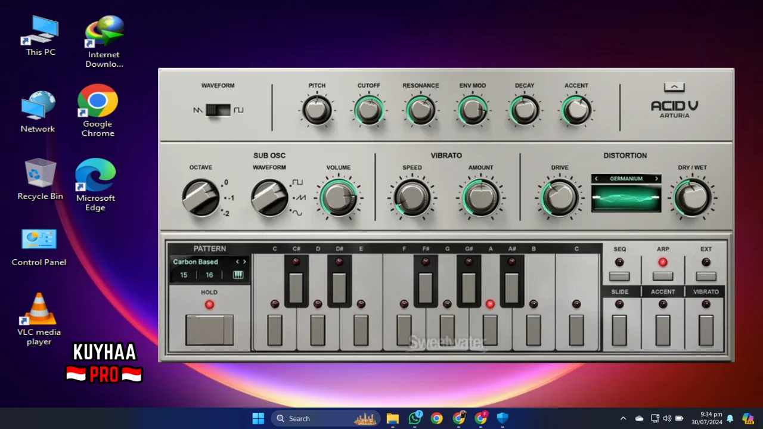Select the Microsoft Edge desktop shortcut
The image size is (763, 429).
click(95, 185)
